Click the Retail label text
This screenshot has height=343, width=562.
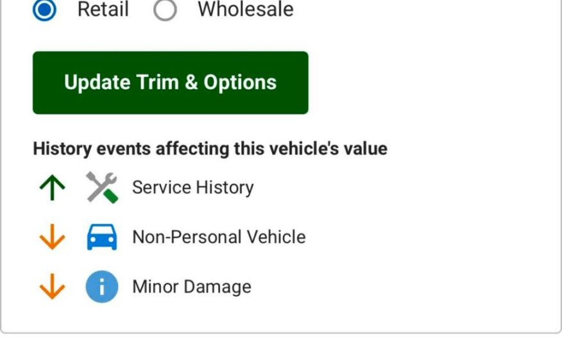(103, 10)
